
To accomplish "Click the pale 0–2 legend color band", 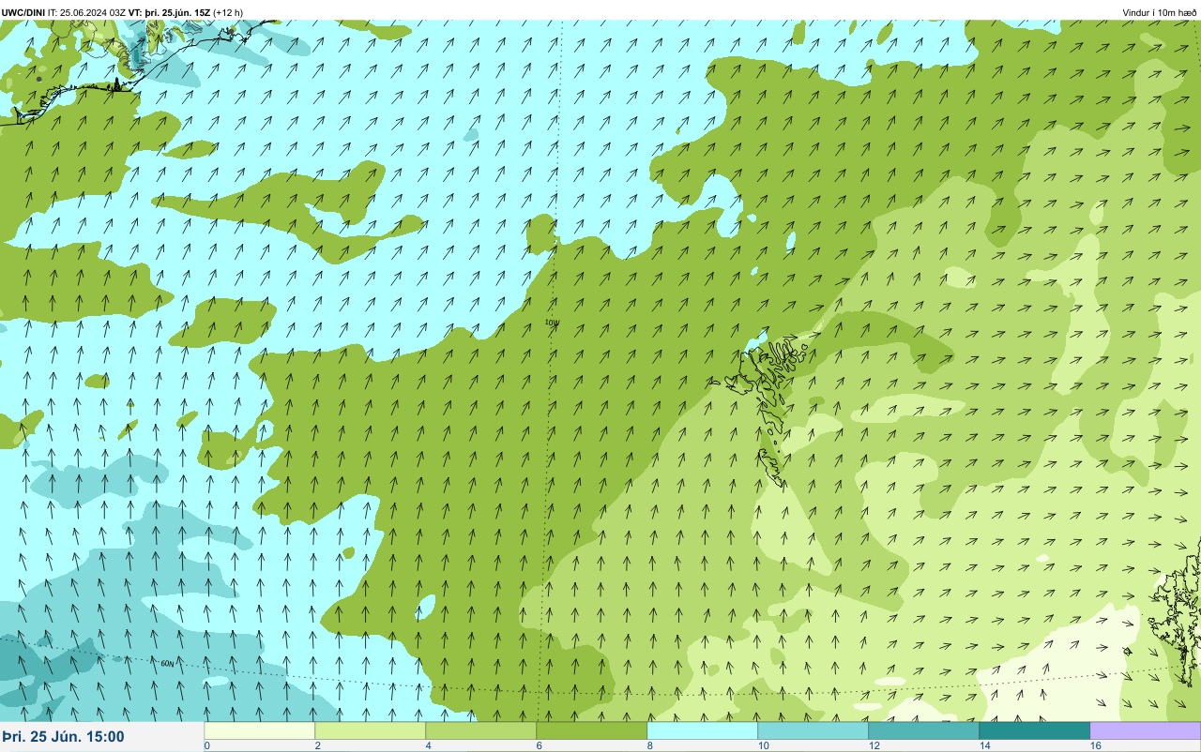I will [x=260, y=730].
